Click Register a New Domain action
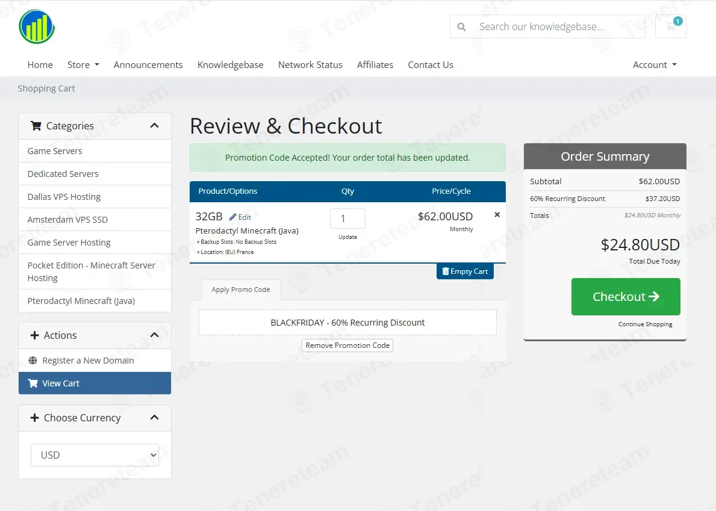Screen dimensions: 716x511 coord(95,361)
